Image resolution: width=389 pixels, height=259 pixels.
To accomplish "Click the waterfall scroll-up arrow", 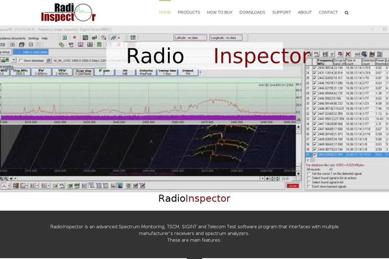I will 298,127.
